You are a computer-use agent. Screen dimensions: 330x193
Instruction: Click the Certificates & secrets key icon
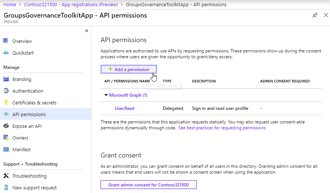tap(6, 103)
